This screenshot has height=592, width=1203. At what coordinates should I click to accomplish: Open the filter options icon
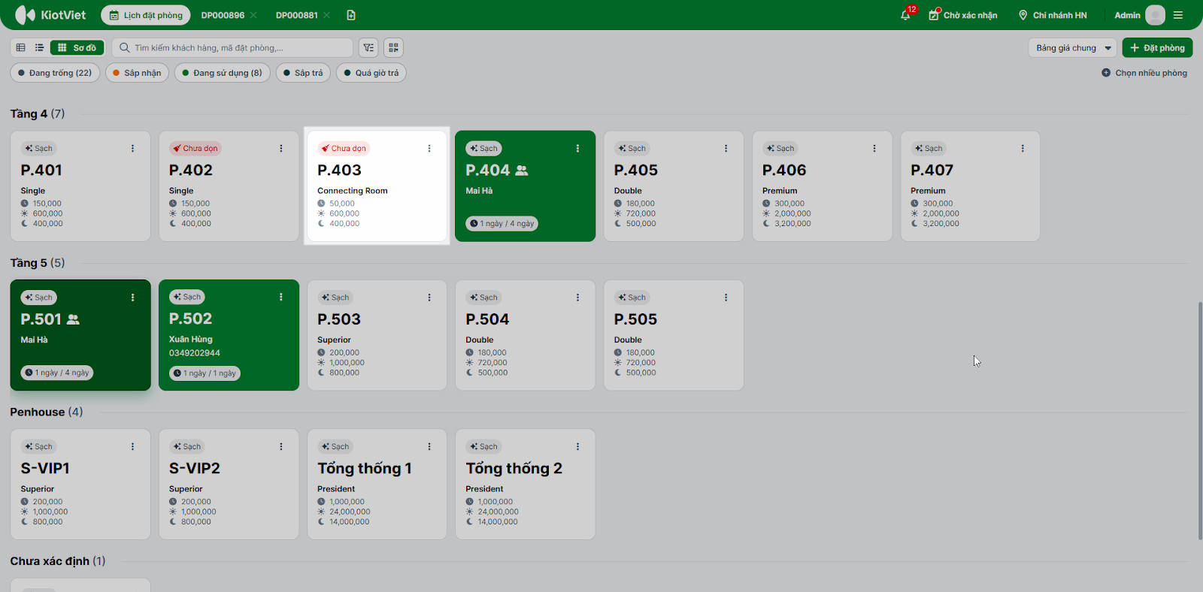[x=368, y=47]
